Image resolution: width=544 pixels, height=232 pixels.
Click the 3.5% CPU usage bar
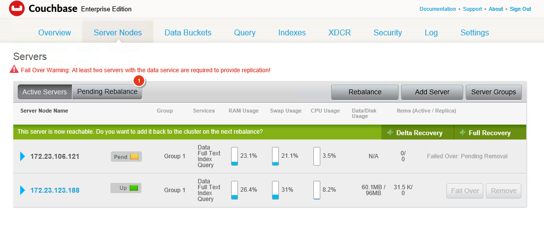[317, 156]
